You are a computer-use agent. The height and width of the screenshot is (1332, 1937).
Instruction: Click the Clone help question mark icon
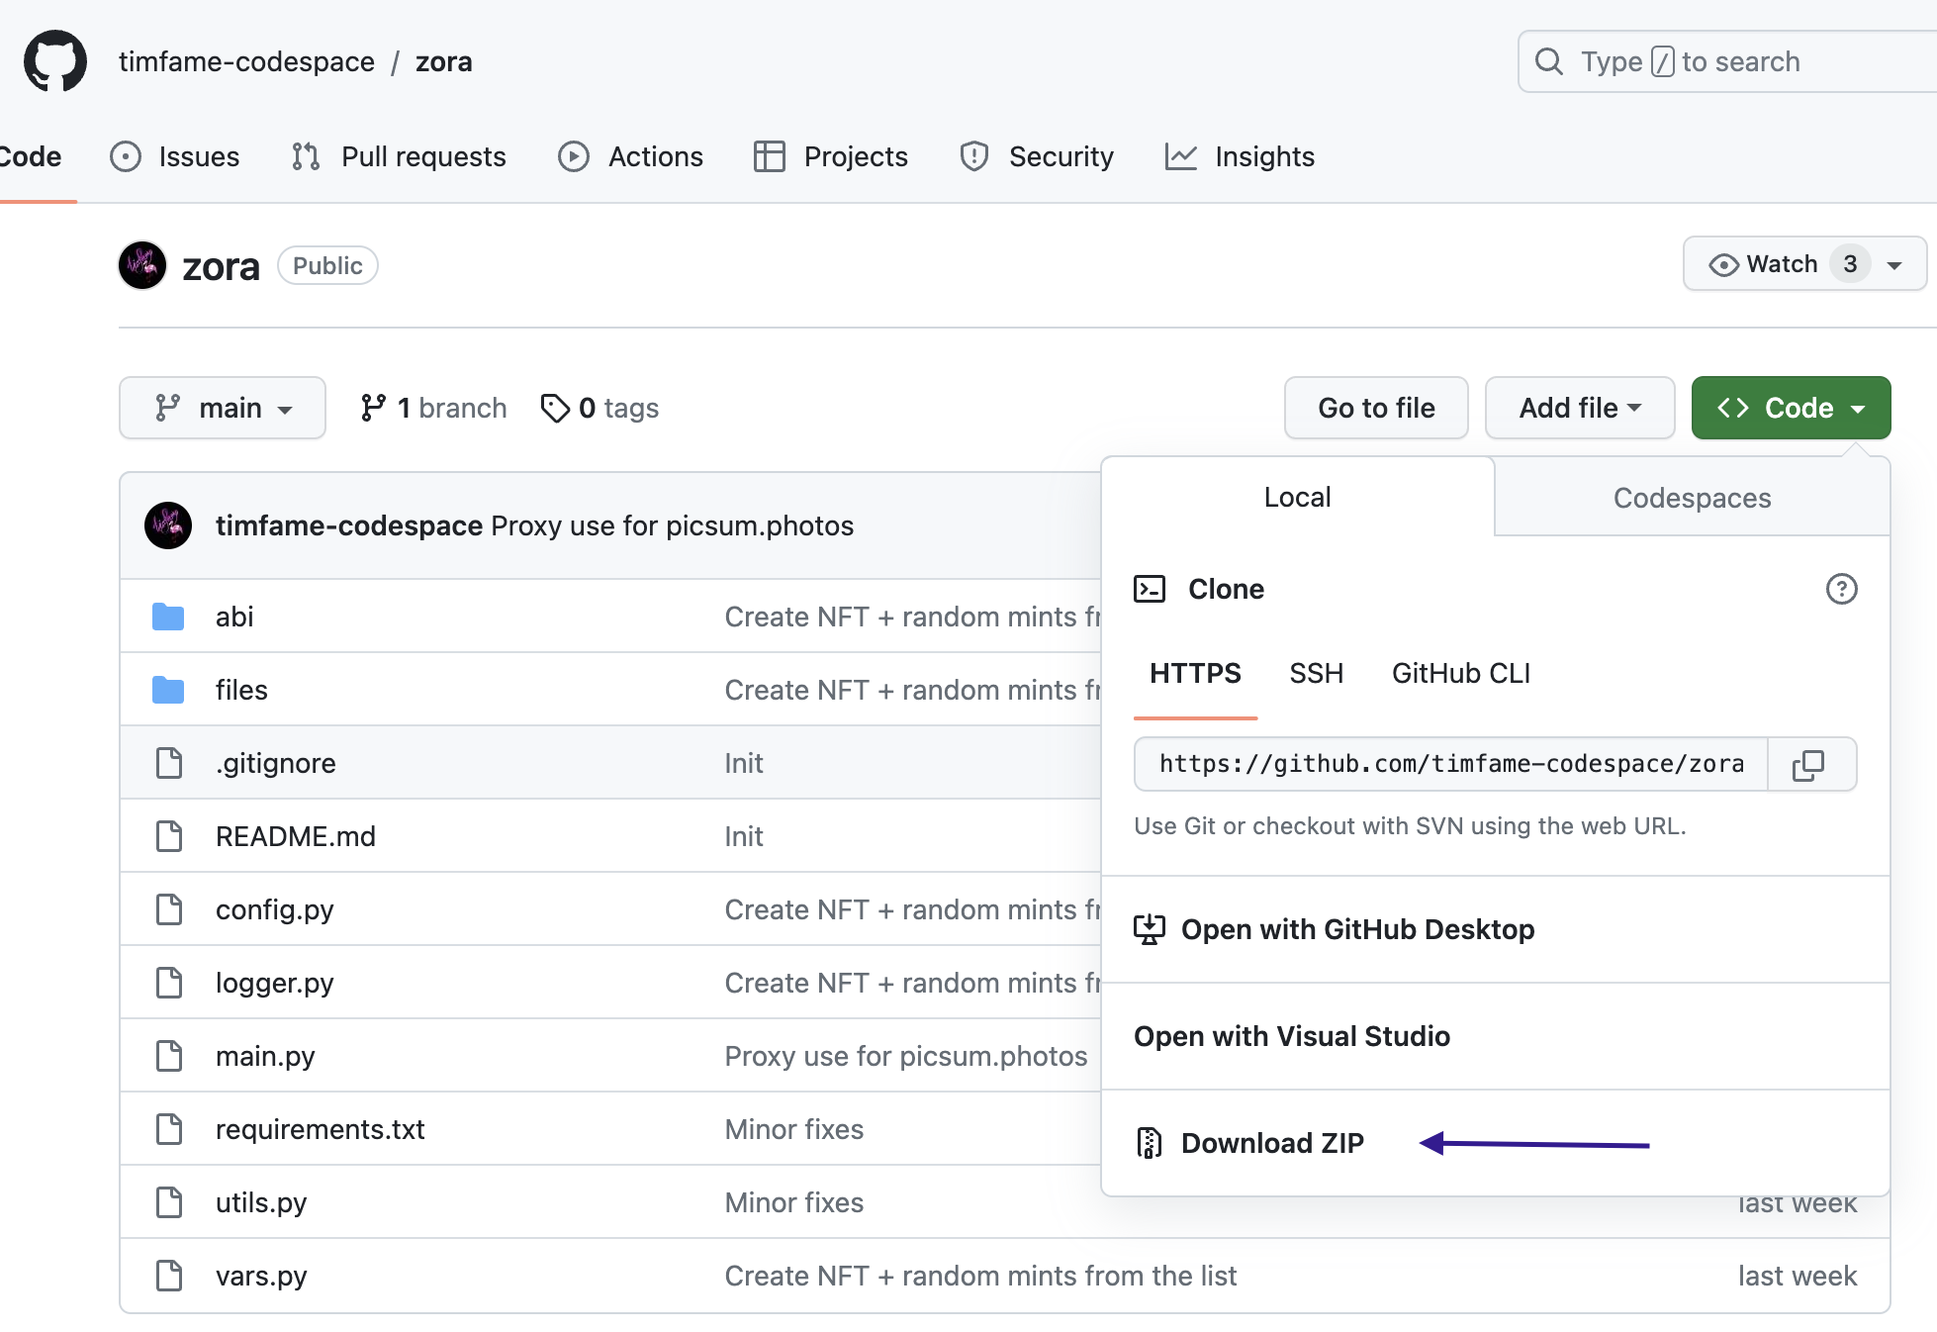tap(1841, 590)
